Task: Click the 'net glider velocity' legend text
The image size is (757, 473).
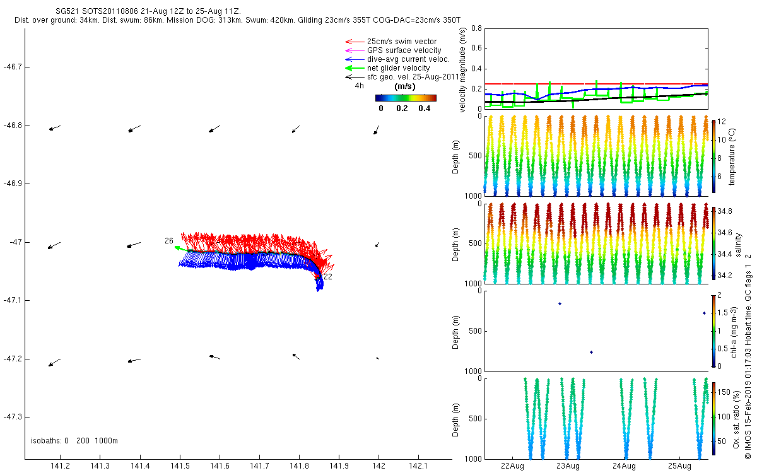Action: (399, 68)
